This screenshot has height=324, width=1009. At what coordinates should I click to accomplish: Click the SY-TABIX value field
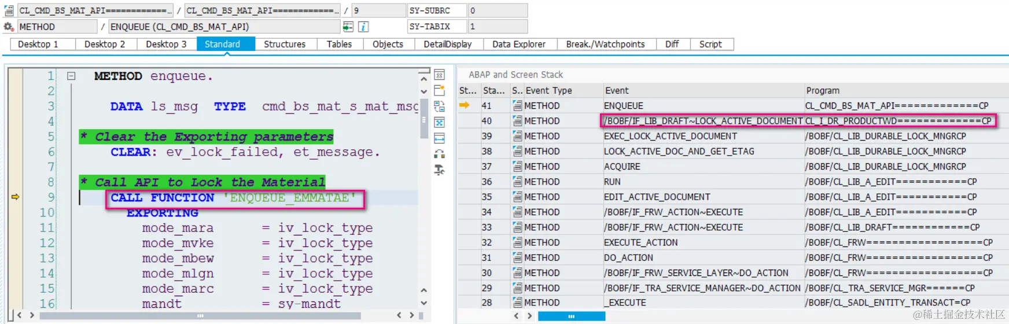click(498, 27)
